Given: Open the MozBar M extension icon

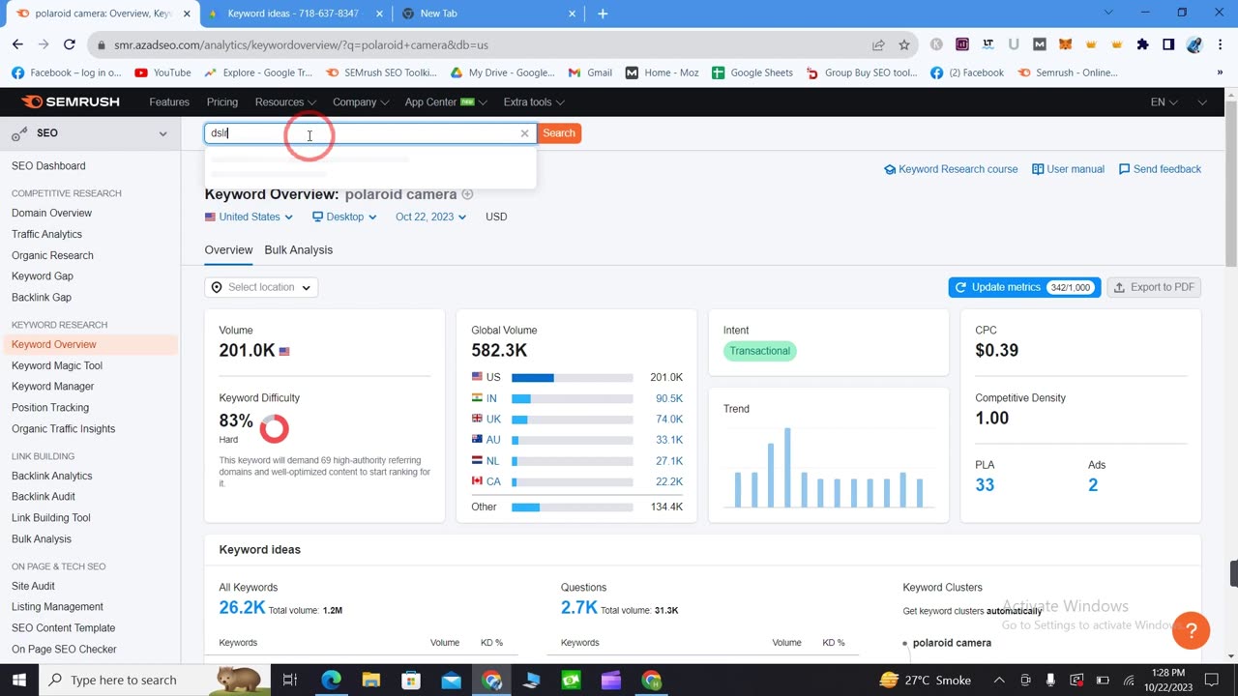Looking at the screenshot, I should 1039,44.
